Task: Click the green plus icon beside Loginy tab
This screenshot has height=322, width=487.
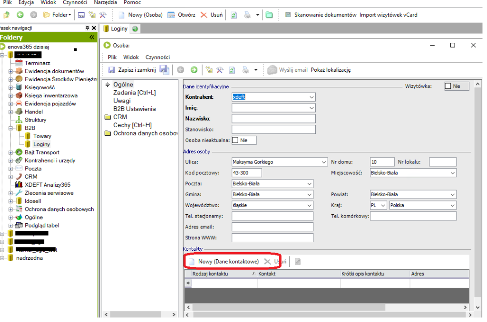Action: click(x=135, y=28)
